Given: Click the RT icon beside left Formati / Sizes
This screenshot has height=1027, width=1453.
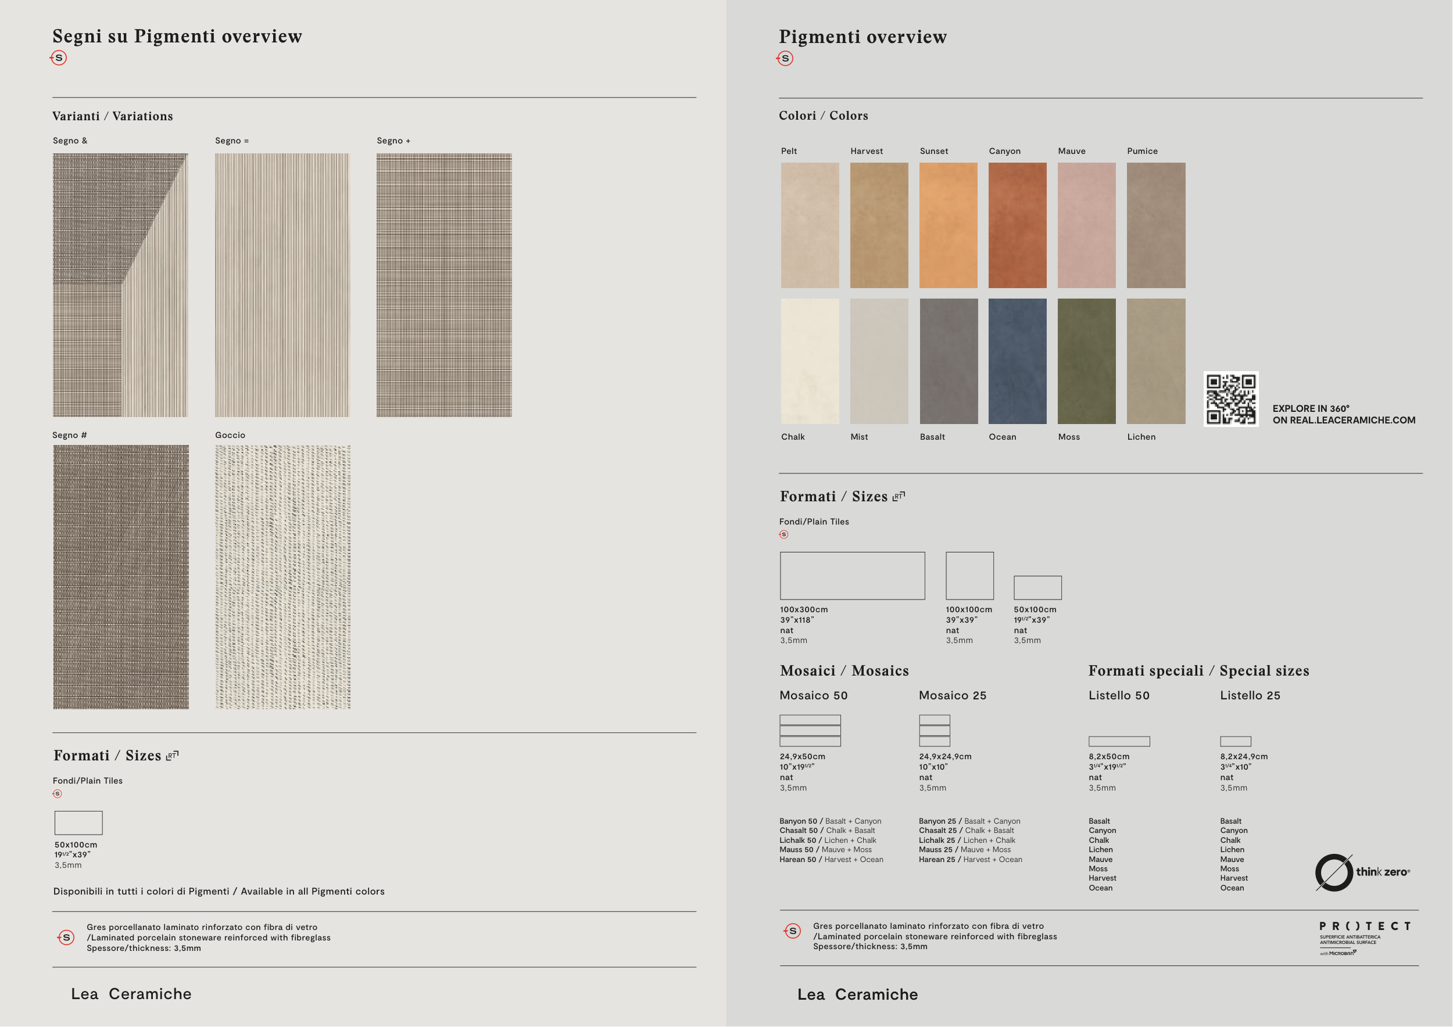Looking at the screenshot, I should tap(172, 756).
